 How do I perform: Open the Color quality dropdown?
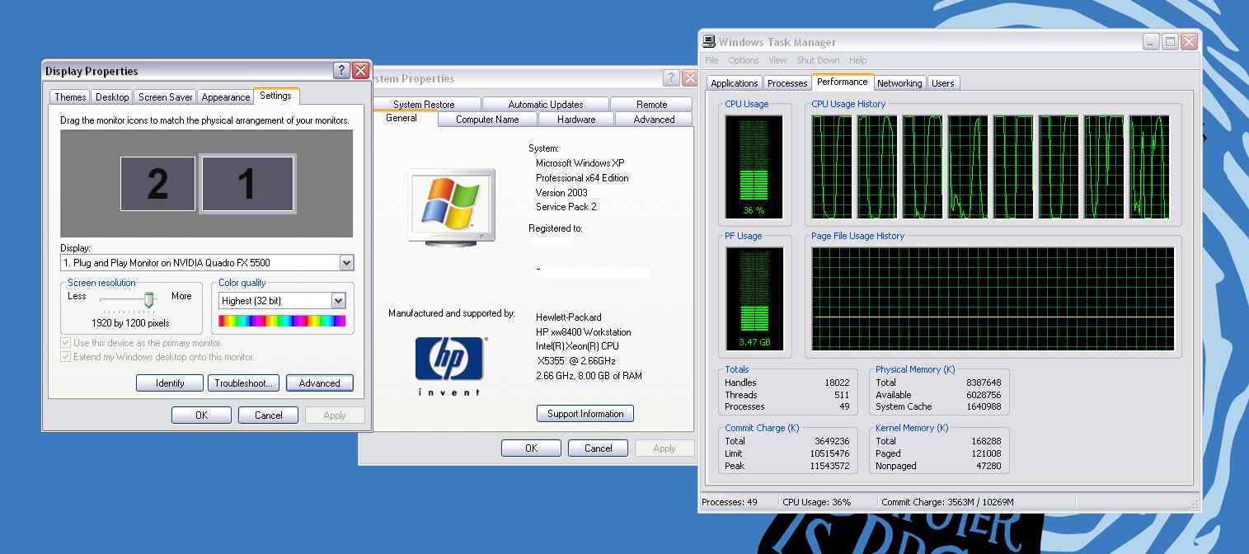point(338,301)
